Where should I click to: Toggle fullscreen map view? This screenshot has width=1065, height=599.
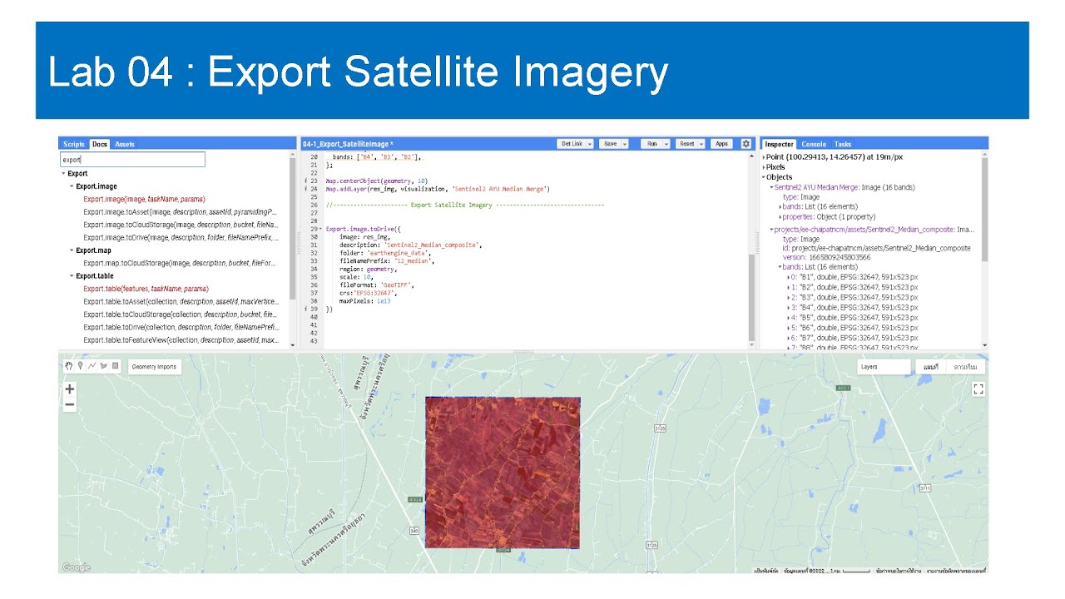click(x=978, y=389)
